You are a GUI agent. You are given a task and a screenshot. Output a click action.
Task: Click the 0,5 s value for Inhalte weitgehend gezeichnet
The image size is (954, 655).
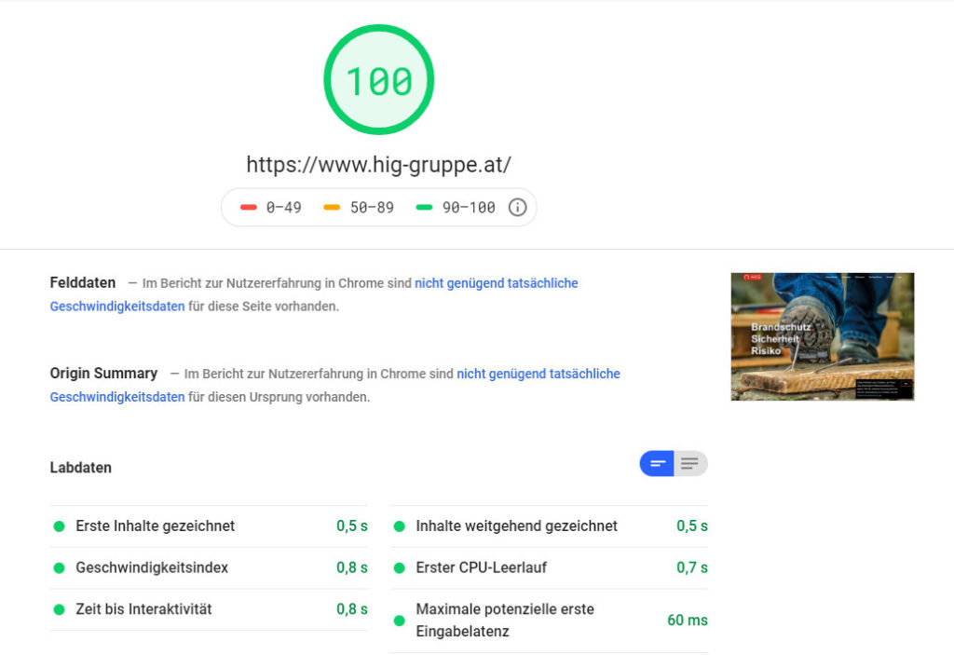pos(692,525)
